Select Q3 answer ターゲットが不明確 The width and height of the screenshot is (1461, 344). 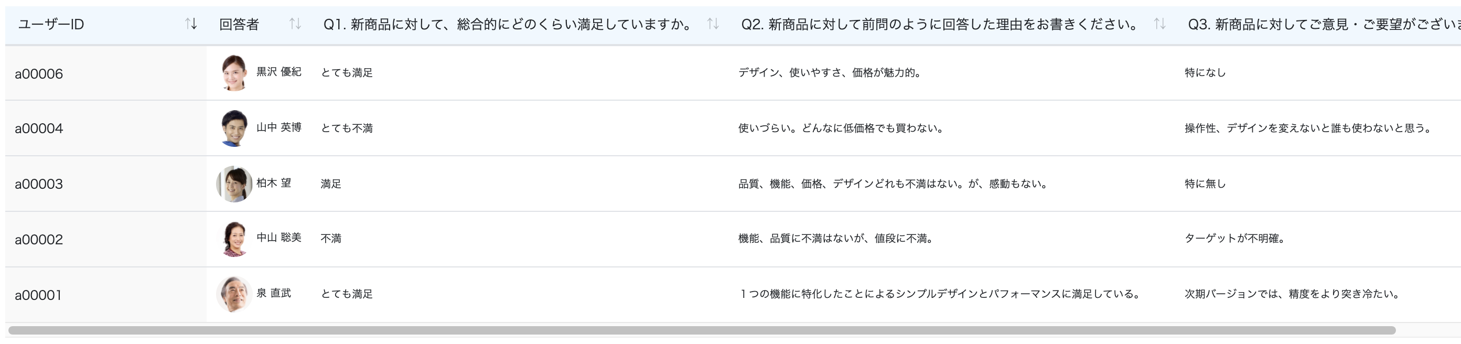pos(1234,239)
